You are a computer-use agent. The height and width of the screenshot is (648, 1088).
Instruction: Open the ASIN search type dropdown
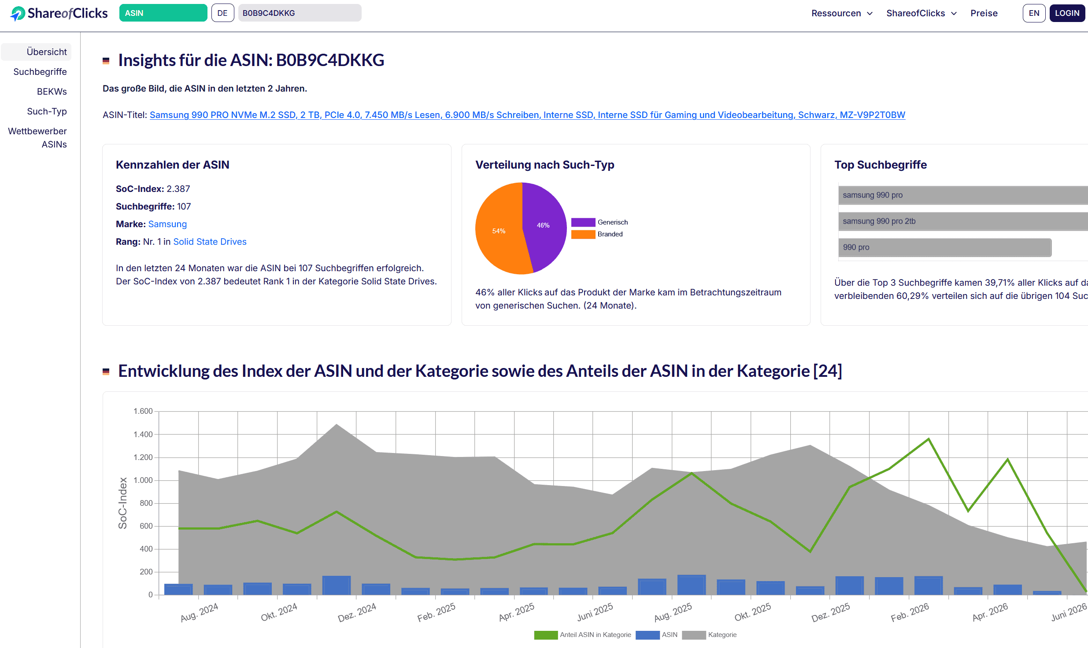pyautogui.click(x=163, y=13)
